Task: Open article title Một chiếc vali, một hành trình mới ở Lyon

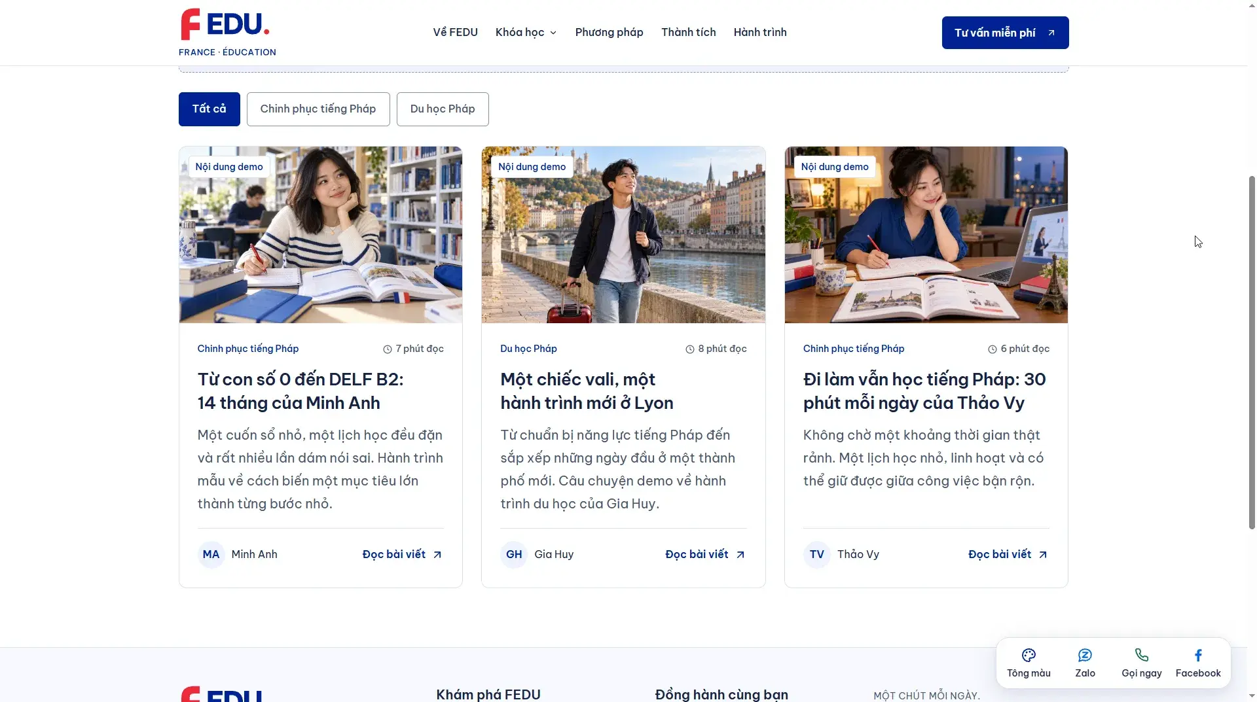Action: click(587, 391)
